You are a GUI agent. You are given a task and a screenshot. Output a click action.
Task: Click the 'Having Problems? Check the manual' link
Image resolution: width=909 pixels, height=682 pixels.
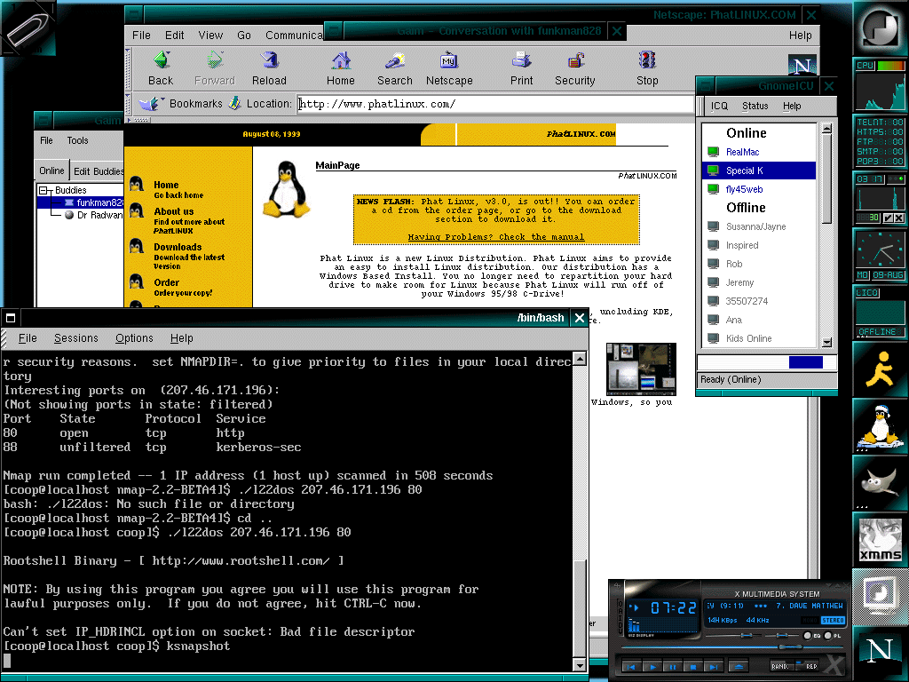(496, 237)
